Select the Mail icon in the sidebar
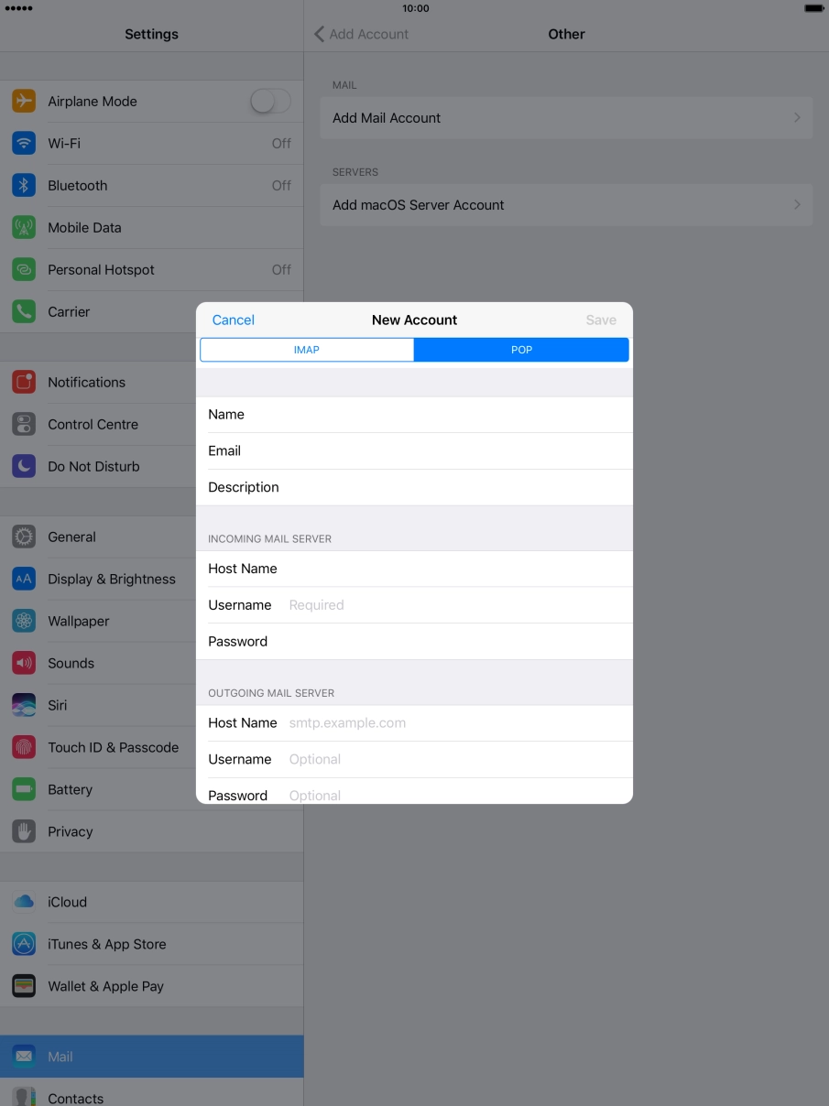Screen dimensions: 829x1106 click(24, 1057)
